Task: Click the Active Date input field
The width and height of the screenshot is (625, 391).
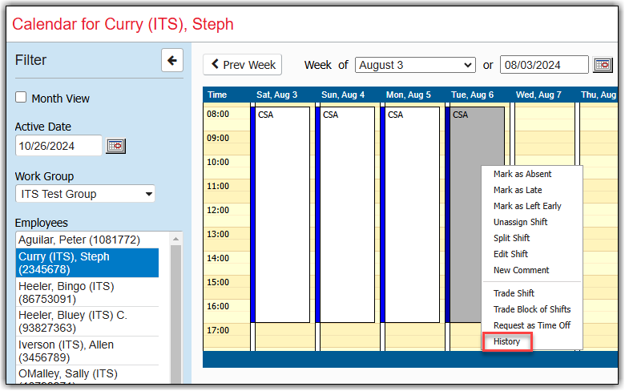Action: (x=58, y=146)
